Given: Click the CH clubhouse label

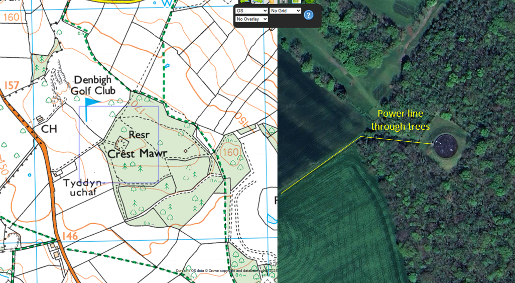Looking at the screenshot, I should (x=49, y=129).
